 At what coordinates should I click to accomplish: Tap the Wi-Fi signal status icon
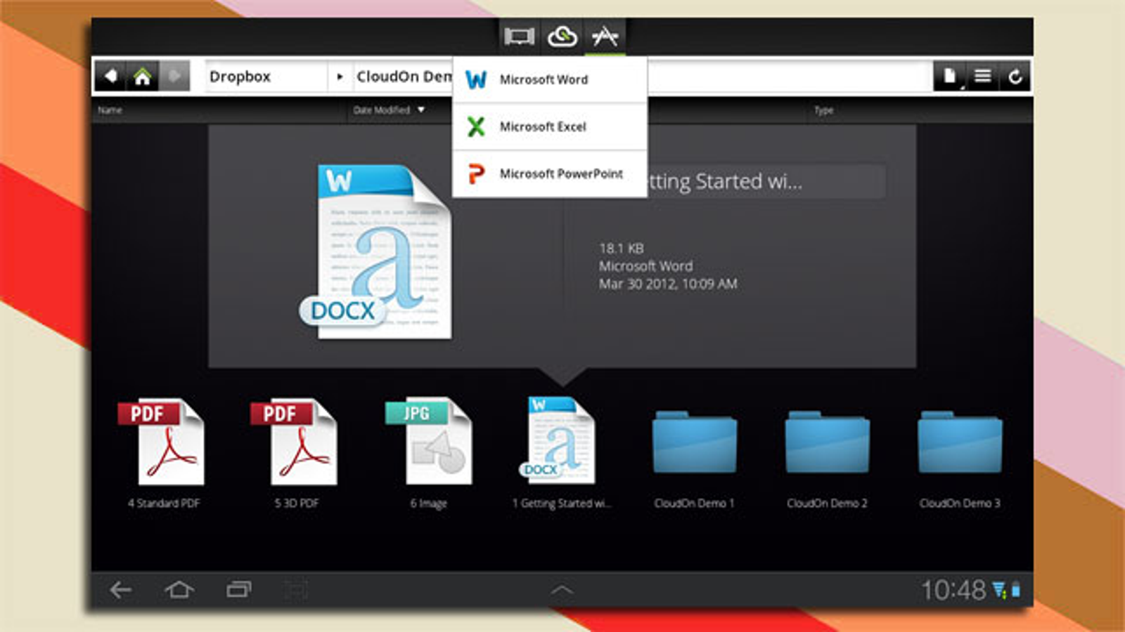click(x=999, y=590)
